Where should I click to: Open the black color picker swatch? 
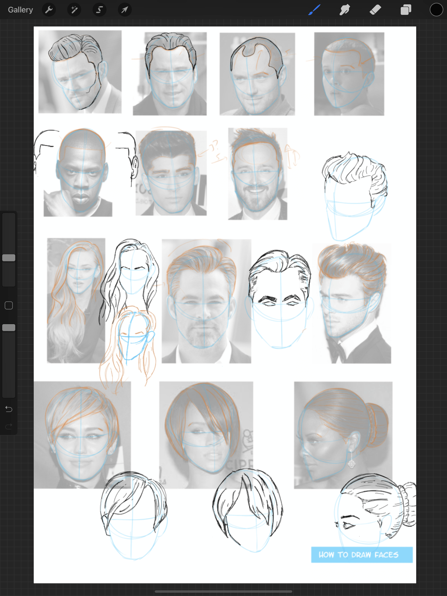pyautogui.click(x=436, y=10)
